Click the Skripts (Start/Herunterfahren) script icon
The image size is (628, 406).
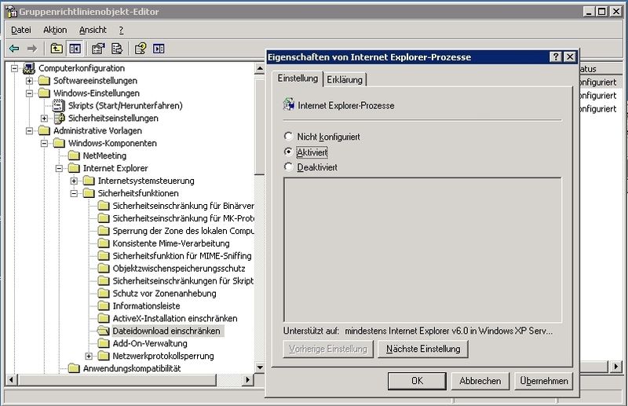[59, 106]
